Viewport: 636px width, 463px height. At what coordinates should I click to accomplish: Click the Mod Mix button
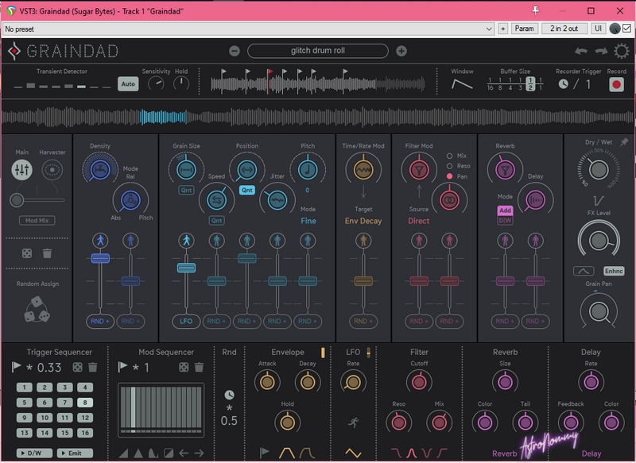click(x=37, y=220)
